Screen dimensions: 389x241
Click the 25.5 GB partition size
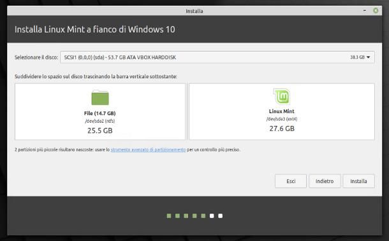pos(99,130)
